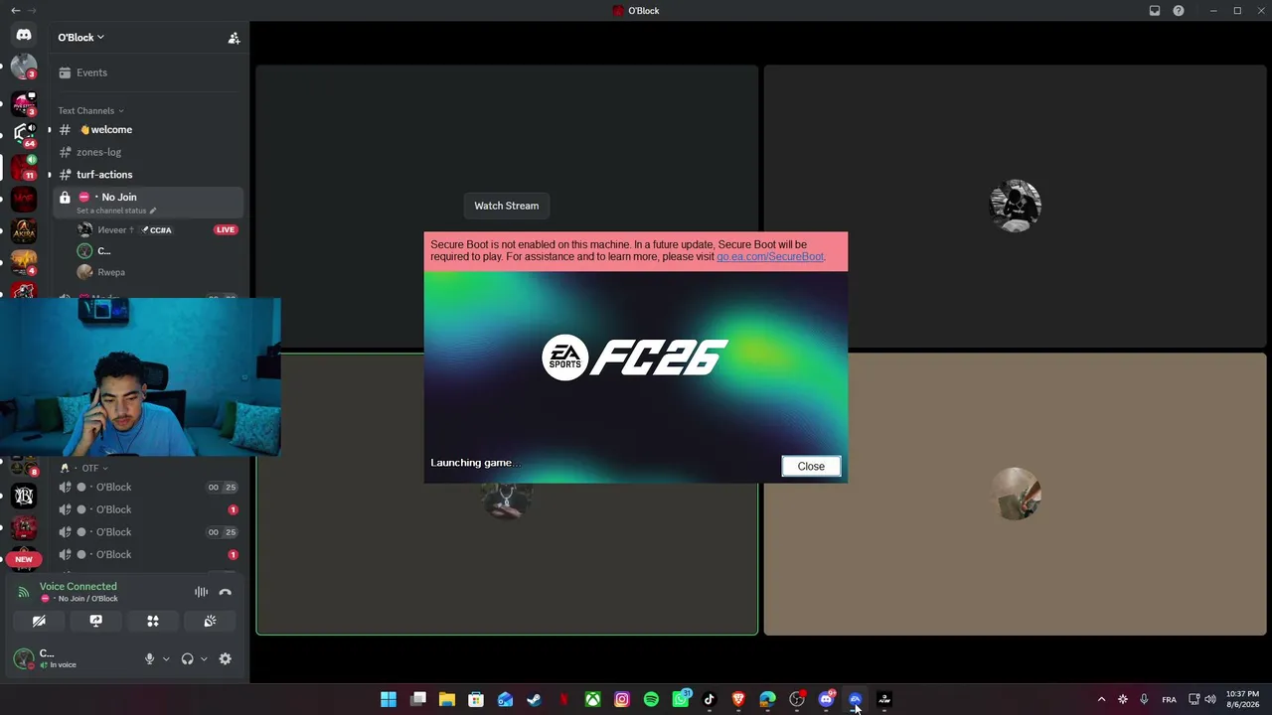Select the No Join voice channel
Screen dimensions: 1272x715
point(147,202)
